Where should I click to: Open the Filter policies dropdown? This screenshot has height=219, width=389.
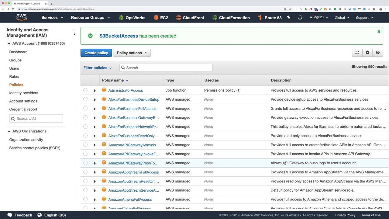tap(98, 68)
